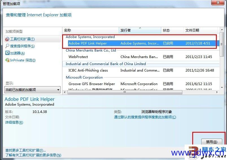Image resolution: width=227 pixels, height=160 pixels.
Task: Click horizontal scrollbar right arrow
Action: coord(217,92)
